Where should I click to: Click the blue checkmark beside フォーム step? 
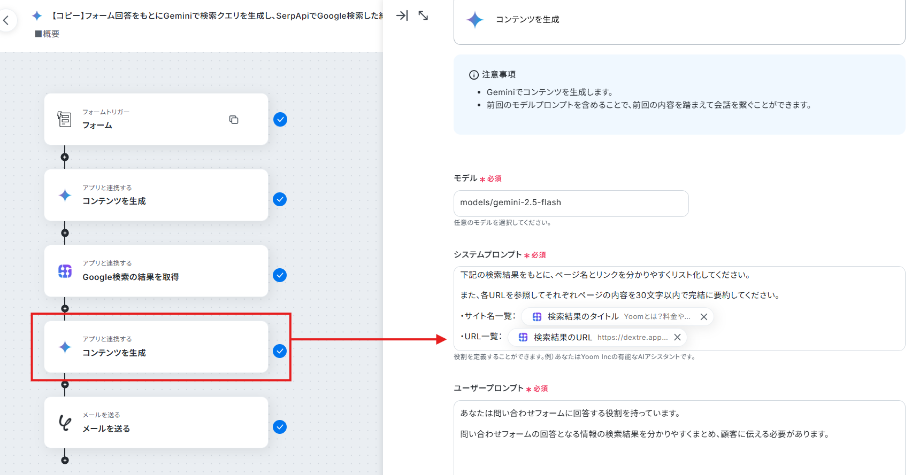280,119
